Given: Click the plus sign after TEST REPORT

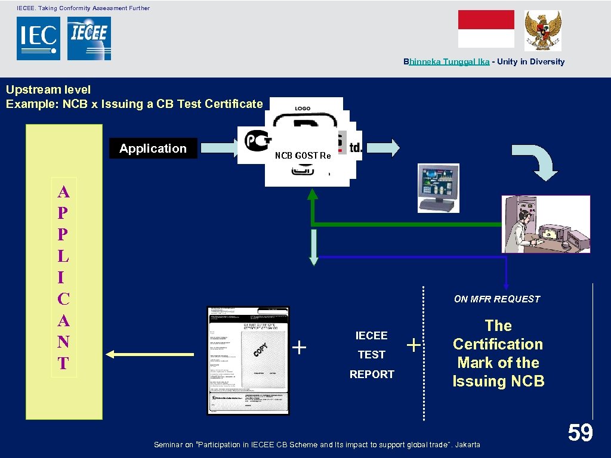Looking at the screenshot, I should point(413,345).
